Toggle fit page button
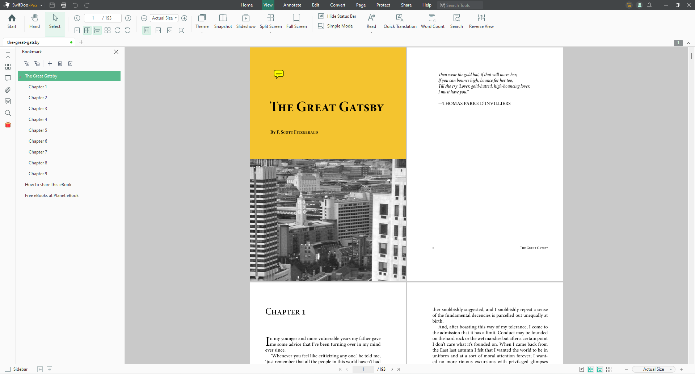The height and width of the screenshot is (374, 695). click(x=170, y=30)
